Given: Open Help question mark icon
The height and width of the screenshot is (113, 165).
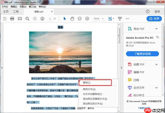Looking at the screenshot, I should (x=148, y=11).
